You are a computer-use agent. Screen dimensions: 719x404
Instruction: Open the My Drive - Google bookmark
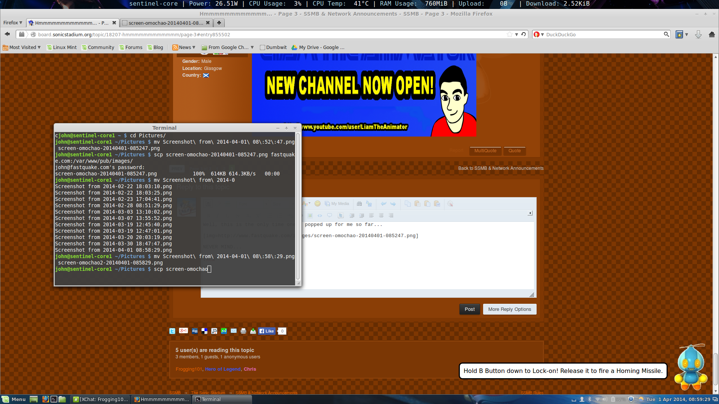point(318,48)
